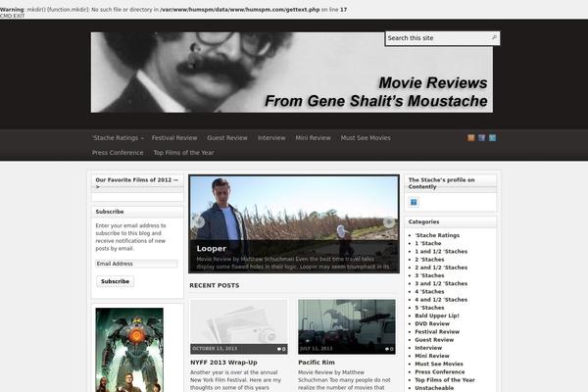This screenshot has height=392, width=588.
Task: Open Interview in Categories list
Action: pos(428,348)
